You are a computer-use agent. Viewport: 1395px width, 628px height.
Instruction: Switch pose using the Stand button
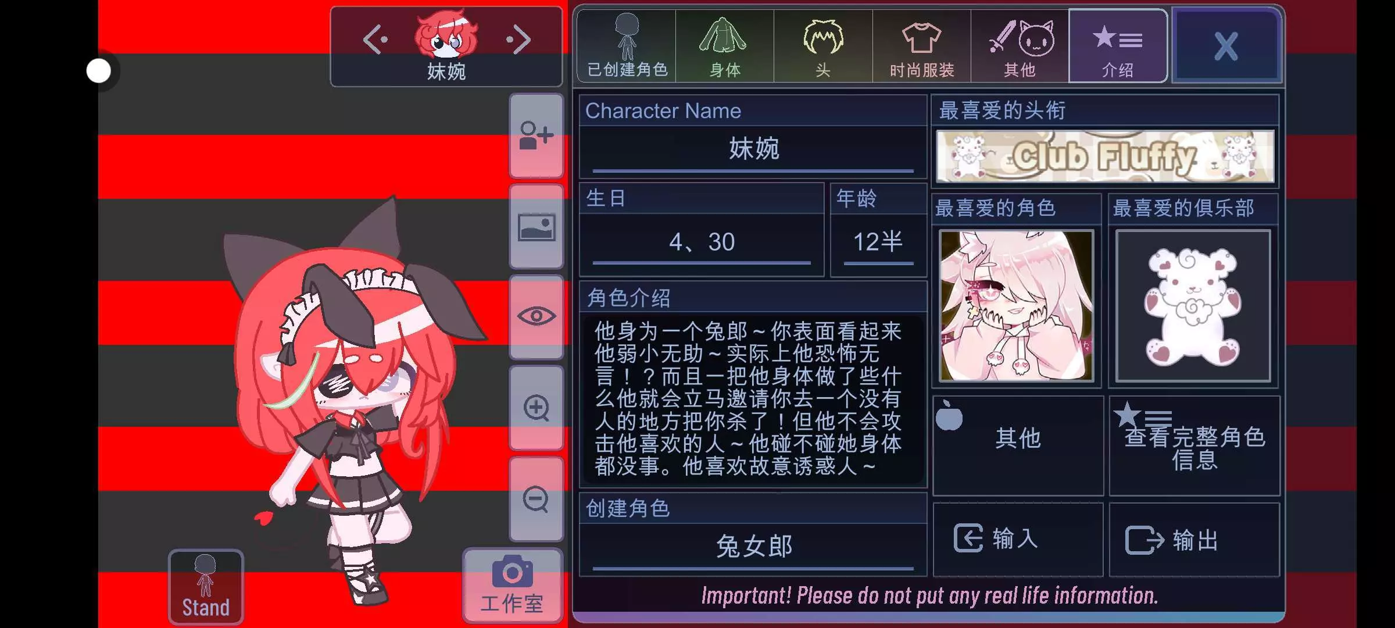coord(206,587)
